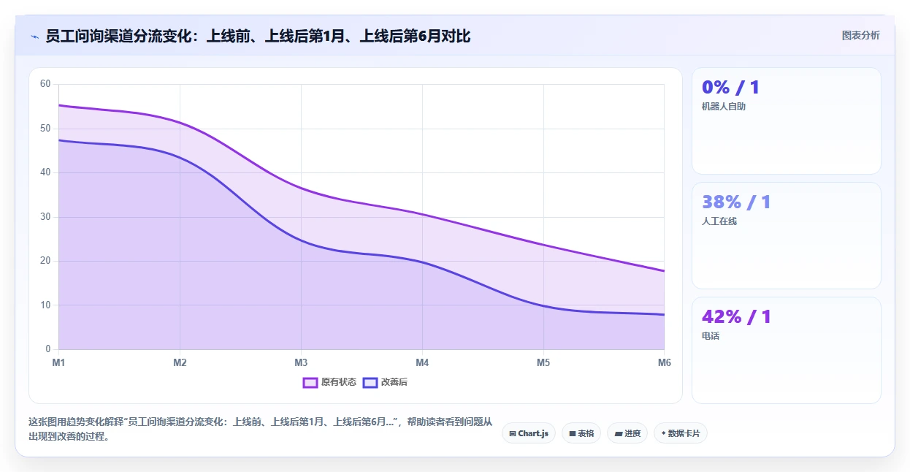910x472 pixels.
Task: Click the M5 x-axis label
Action: point(543,362)
